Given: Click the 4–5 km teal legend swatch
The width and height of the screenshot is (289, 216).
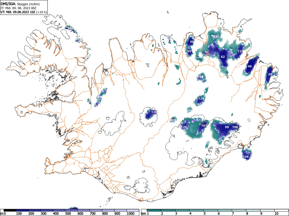Looking at the screenshot, I should [197, 210].
